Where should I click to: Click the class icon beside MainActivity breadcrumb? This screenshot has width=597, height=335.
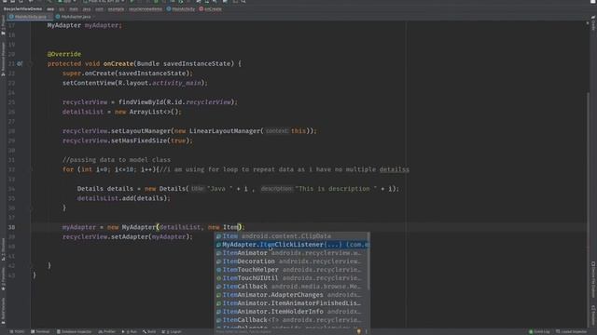(x=169, y=8)
